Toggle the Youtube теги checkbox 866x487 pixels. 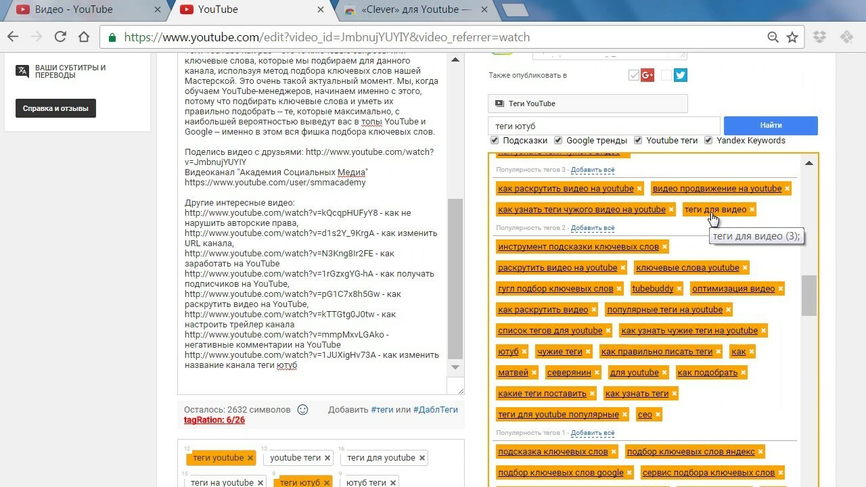tap(638, 141)
